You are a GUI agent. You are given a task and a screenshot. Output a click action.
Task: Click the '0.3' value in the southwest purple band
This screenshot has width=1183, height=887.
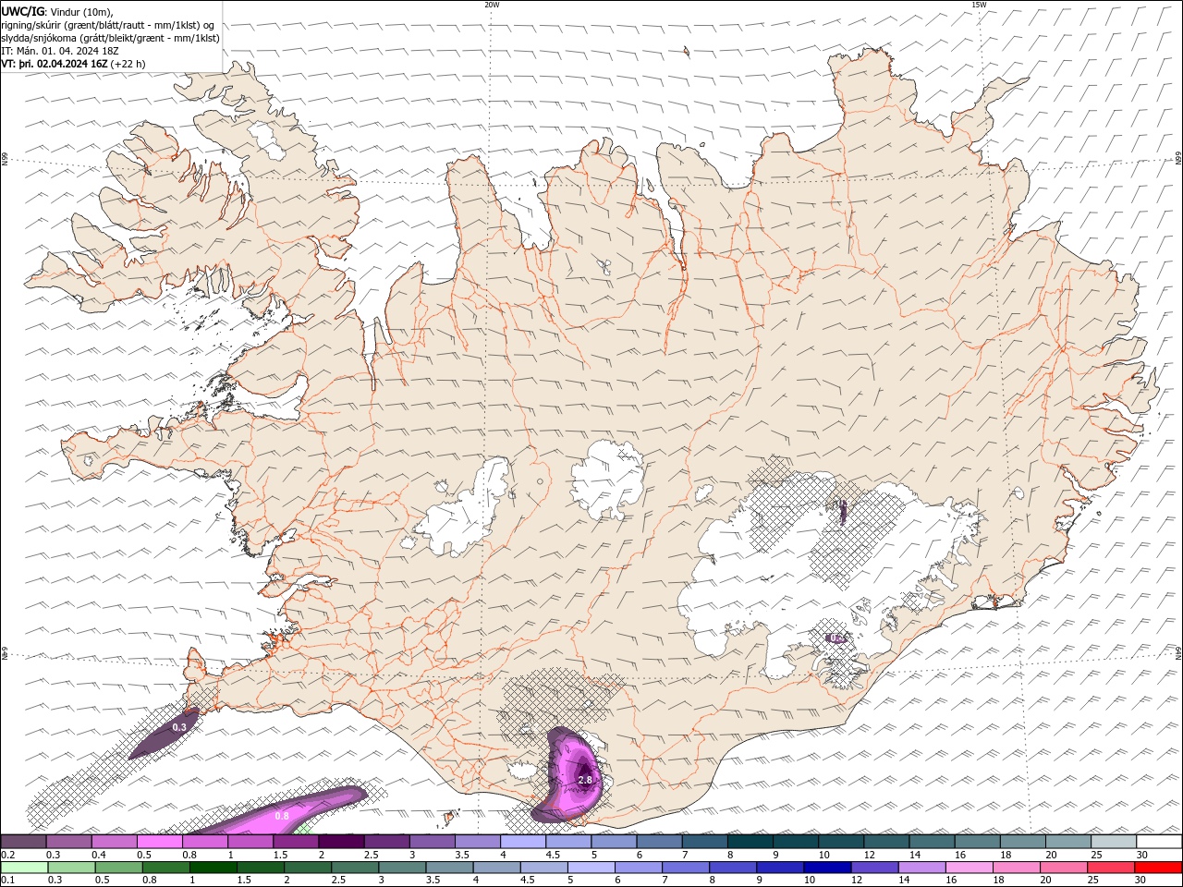(180, 727)
